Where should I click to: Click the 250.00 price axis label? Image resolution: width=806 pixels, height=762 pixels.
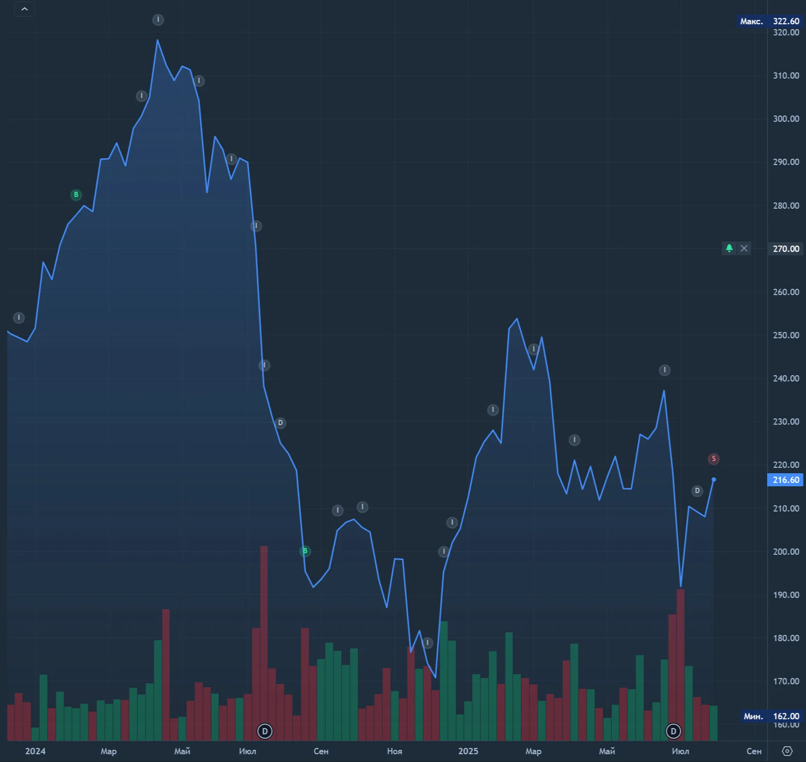point(786,335)
